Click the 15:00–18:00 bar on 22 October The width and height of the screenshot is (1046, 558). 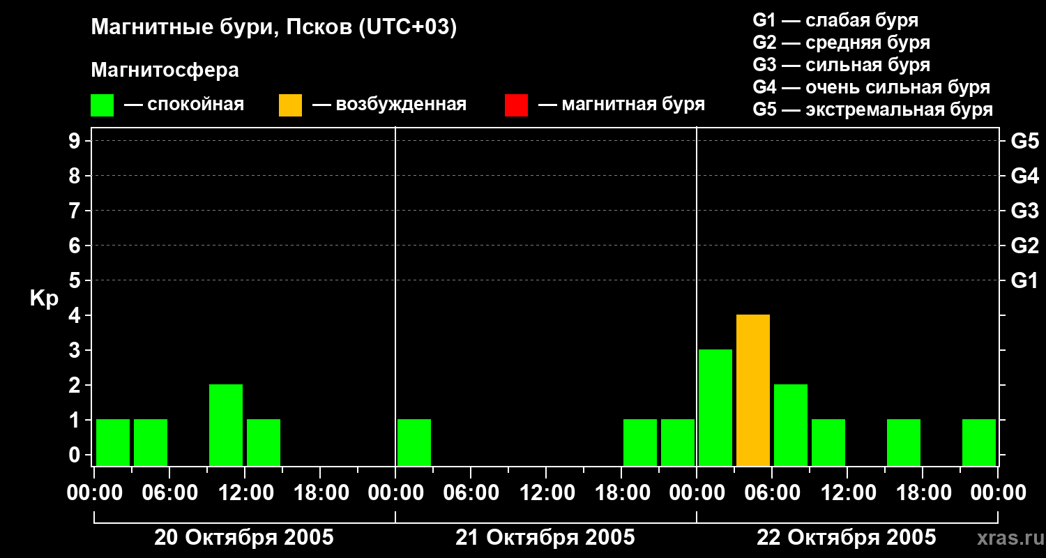point(904,442)
